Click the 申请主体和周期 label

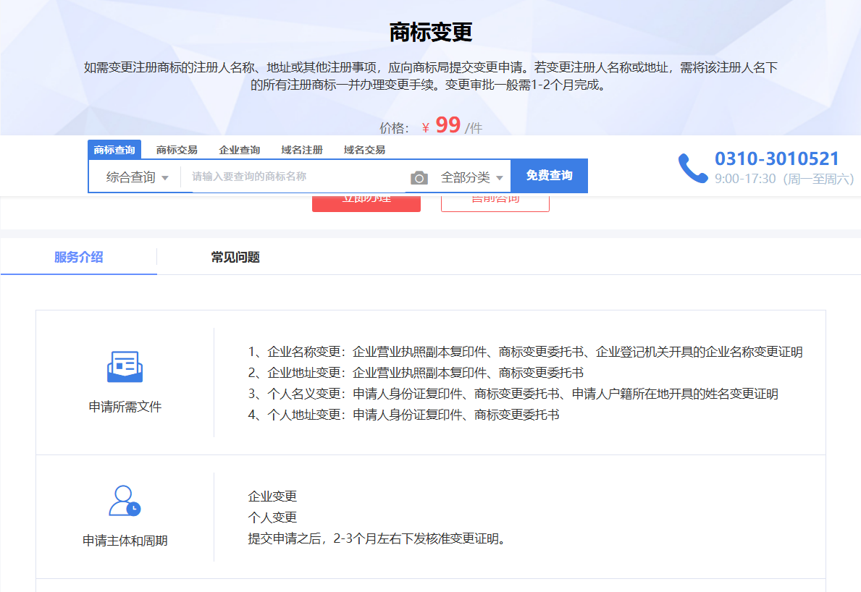(125, 541)
